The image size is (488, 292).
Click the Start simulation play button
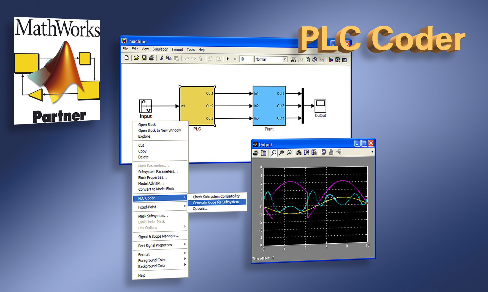click(228, 59)
